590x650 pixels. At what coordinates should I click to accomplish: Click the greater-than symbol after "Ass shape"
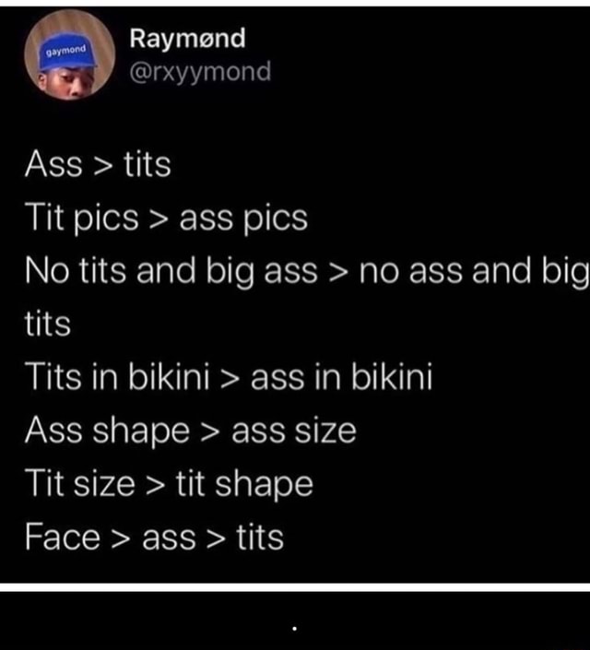pos(210,433)
